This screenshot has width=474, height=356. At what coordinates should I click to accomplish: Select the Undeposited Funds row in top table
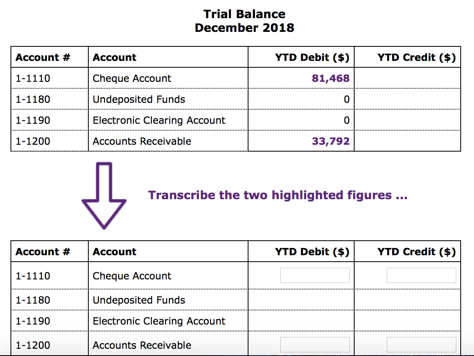[138, 99]
